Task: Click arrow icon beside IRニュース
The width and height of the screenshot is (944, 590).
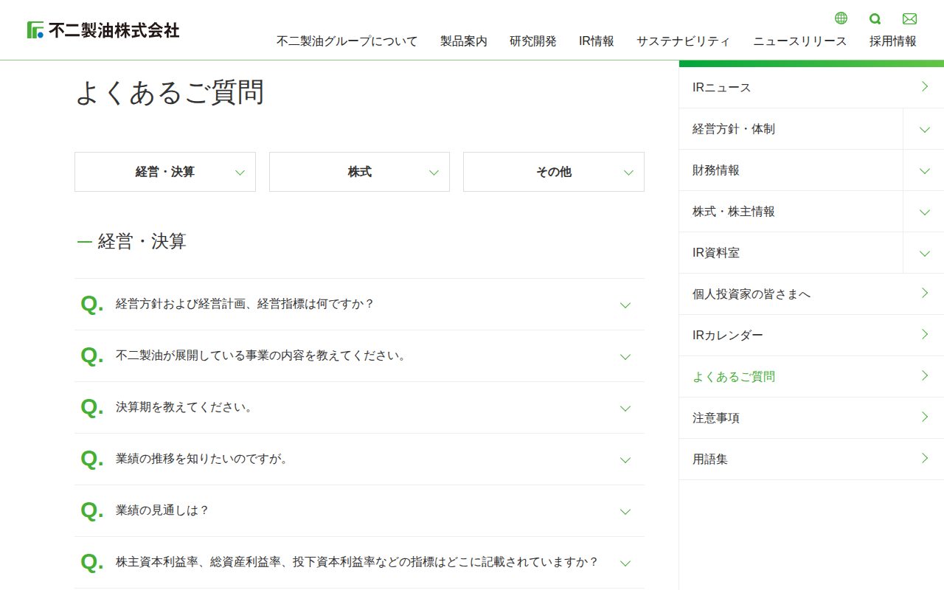Action: [925, 87]
